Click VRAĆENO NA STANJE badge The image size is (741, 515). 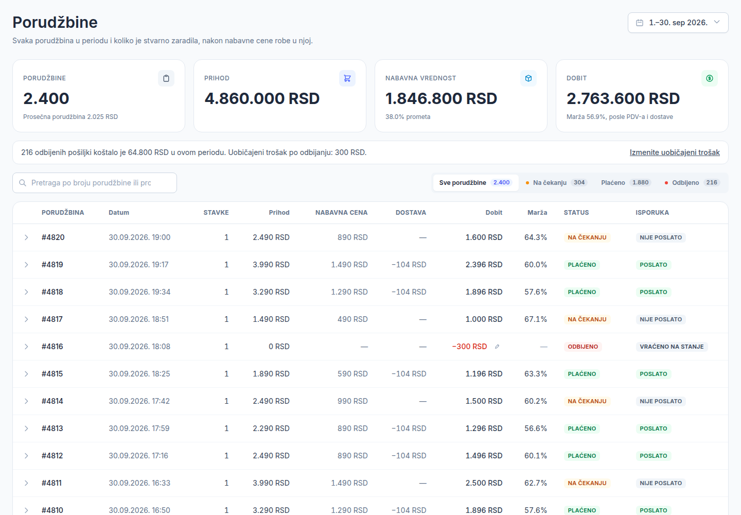tap(672, 347)
